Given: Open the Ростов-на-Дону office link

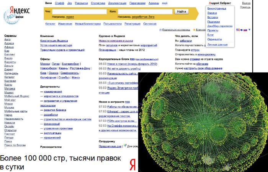Looking at the screenshot, I should (80, 69).
